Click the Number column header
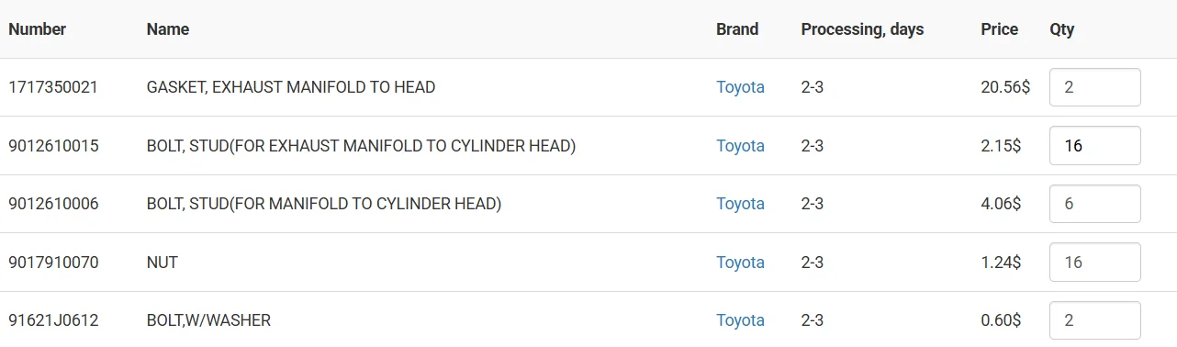Image resolution: width=1177 pixels, height=347 pixels. coord(38,29)
